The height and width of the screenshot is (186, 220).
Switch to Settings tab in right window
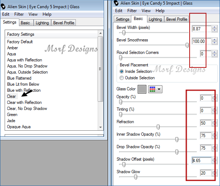(122, 19)
